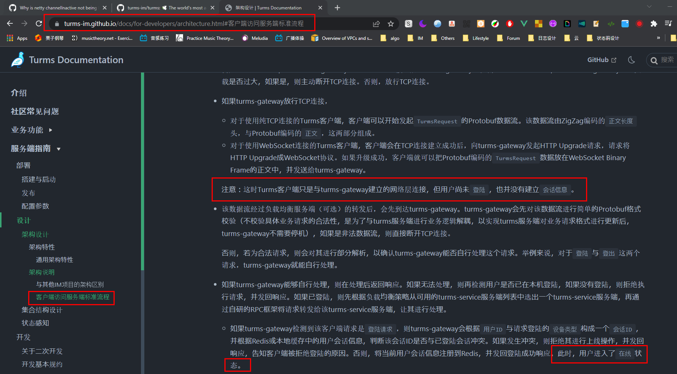Screen dimensions: 677x374
Task: Open the Meludia bookmark
Action: pyautogui.click(x=255, y=38)
